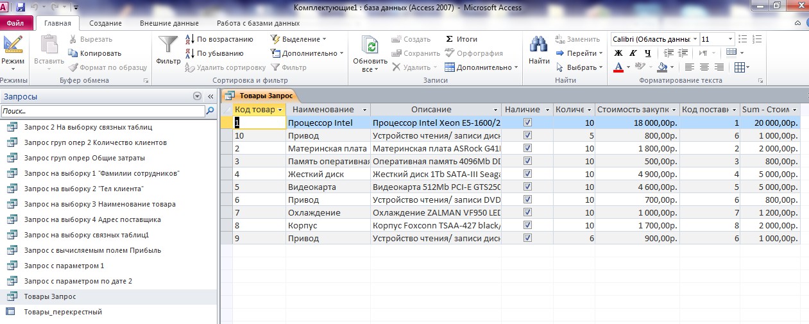Open Описание column filter arrow
The image size is (809, 324).
[495, 110]
